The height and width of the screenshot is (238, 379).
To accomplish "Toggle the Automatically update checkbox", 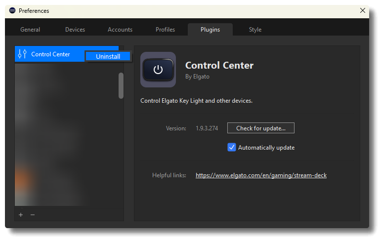I will 232,147.
